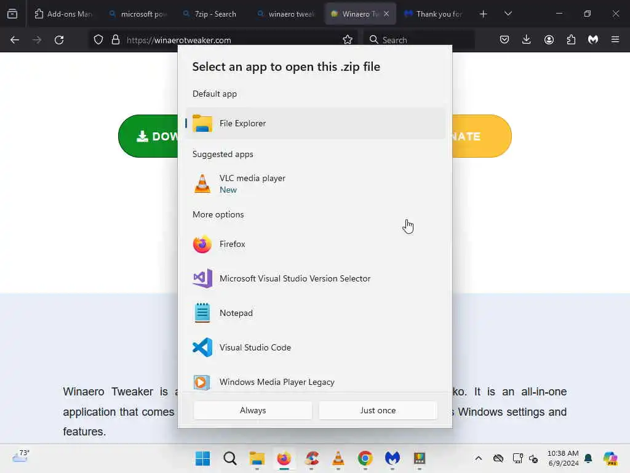This screenshot has height=473, width=630.
Task: Switch to the 7zip - Search tab
Action: click(212, 14)
